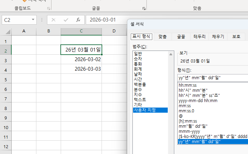Click the Name Box showing C2
The width and height of the screenshot is (248, 154).
pyautogui.click(x=19, y=20)
